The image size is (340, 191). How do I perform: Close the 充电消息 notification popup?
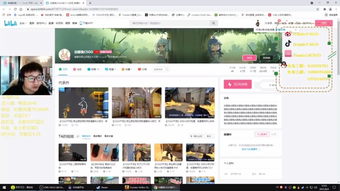[295, 30]
